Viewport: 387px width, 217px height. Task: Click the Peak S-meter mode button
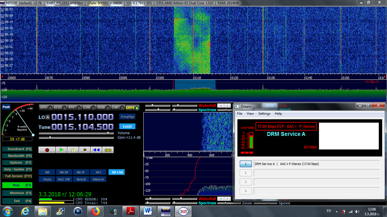click(x=6, y=107)
